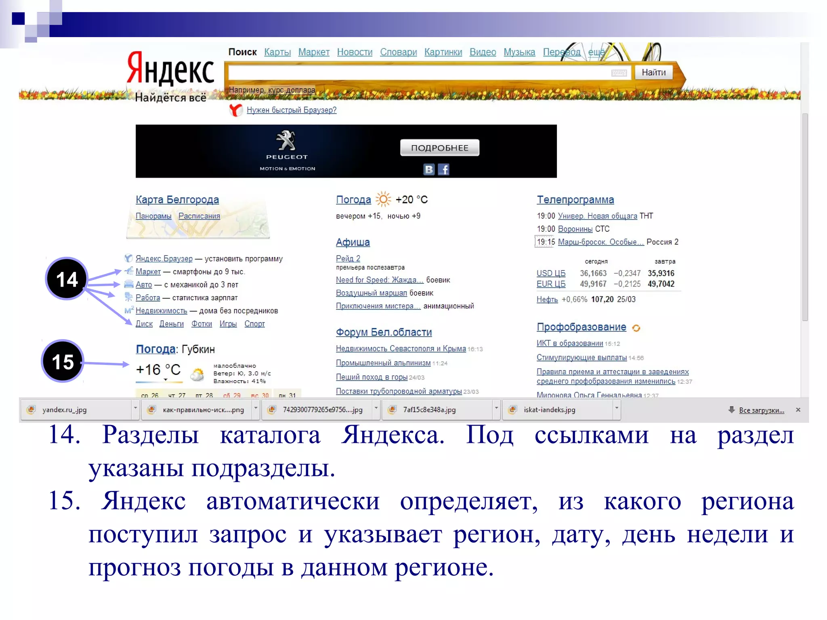Click the Рейд 2 movie link
Screen dimensions: 827x620
pos(348,258)
